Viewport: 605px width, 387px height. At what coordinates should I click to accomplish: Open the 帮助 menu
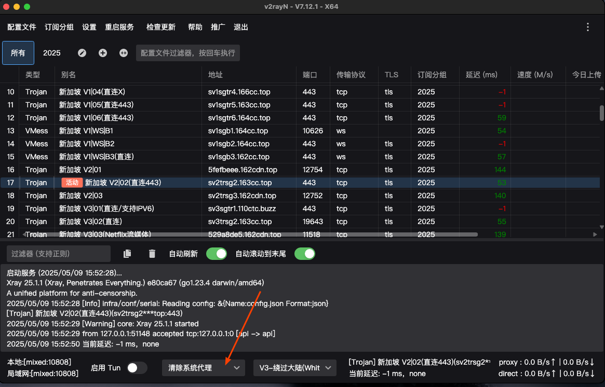click(195, 27)
